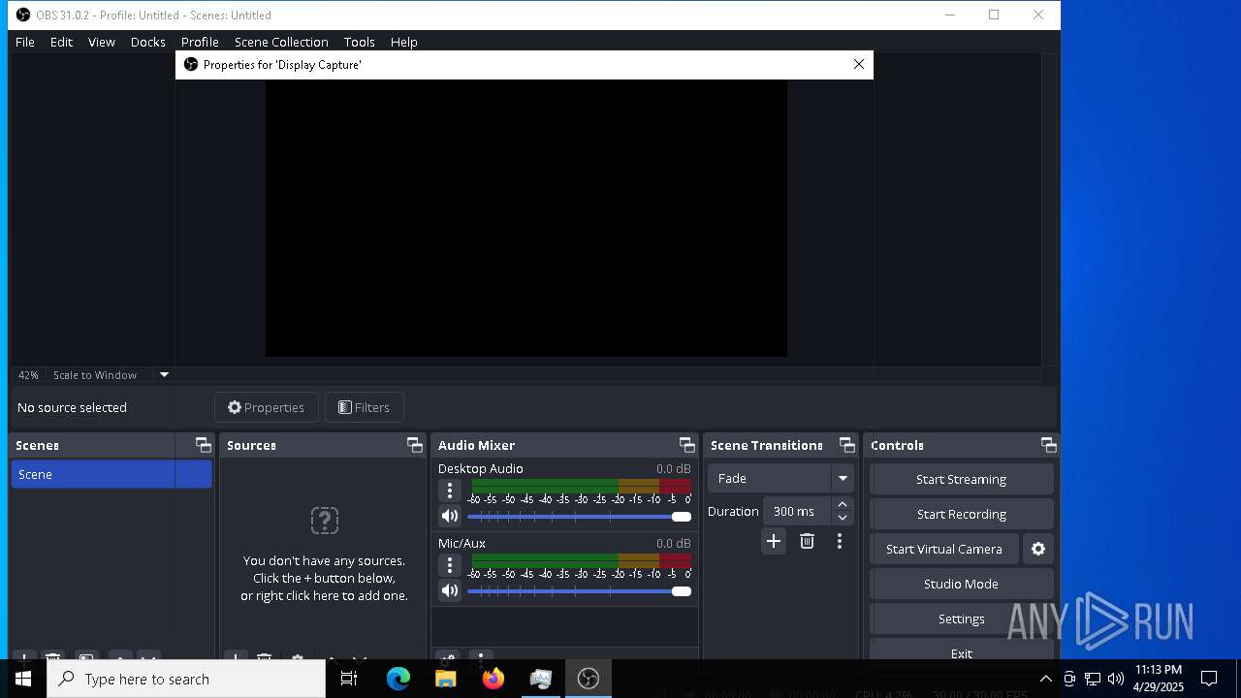Float the Sources dock panel
1241x698 pixels.
(x=415, y=445)
